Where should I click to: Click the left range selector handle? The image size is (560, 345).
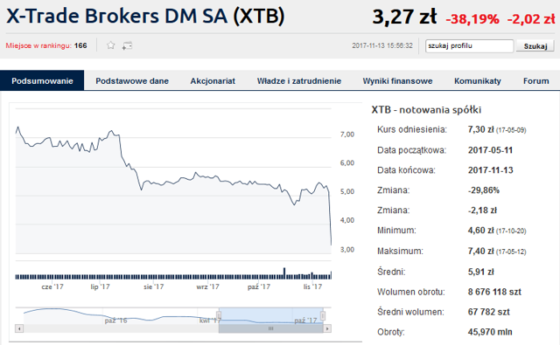coord(219,315)
